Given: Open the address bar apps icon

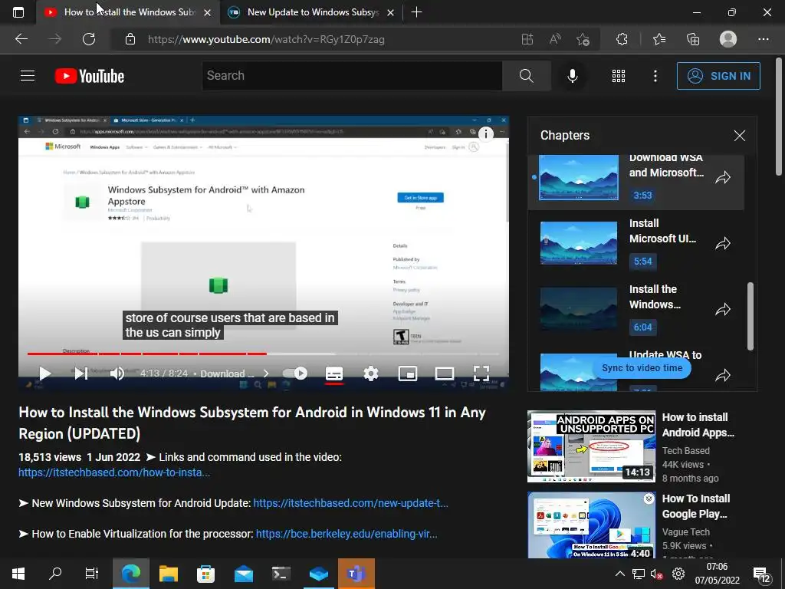Looking at the screenshot, I should (527, 39).
